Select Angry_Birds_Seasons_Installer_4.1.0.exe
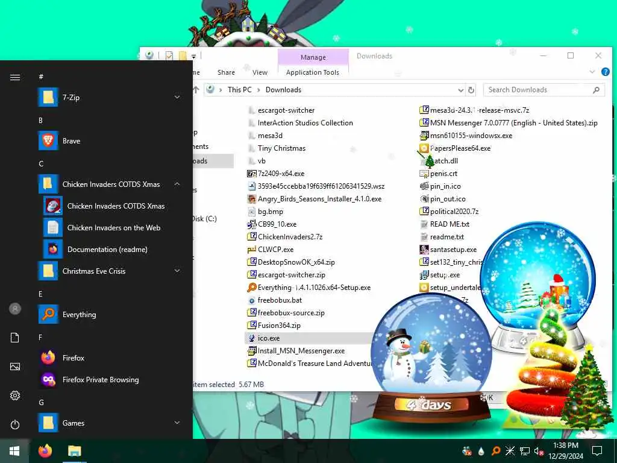The height and width of the screenshot is (463, 617). click(x=314, y=199)
